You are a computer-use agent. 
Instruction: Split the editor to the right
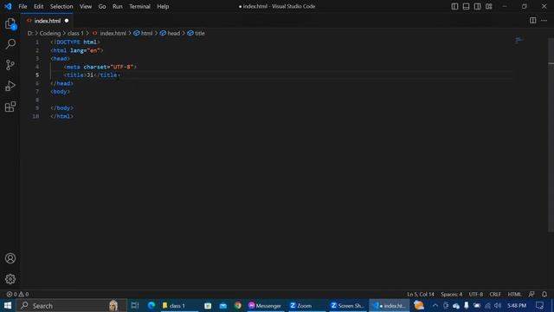(x=532, y=21)
